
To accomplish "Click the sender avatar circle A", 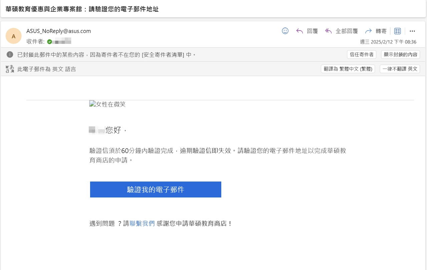I will [14, 36].
